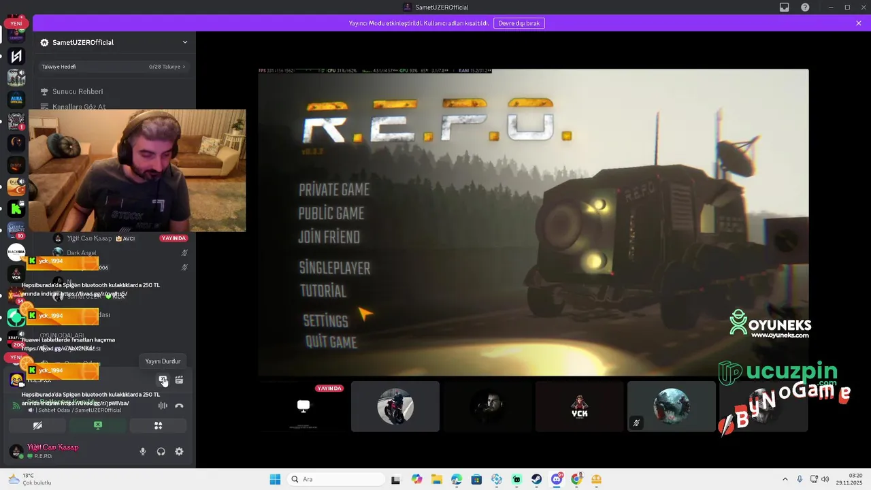
Task: Select the dark-faced avatar participant tile
Action: click(x=487, y=406)
